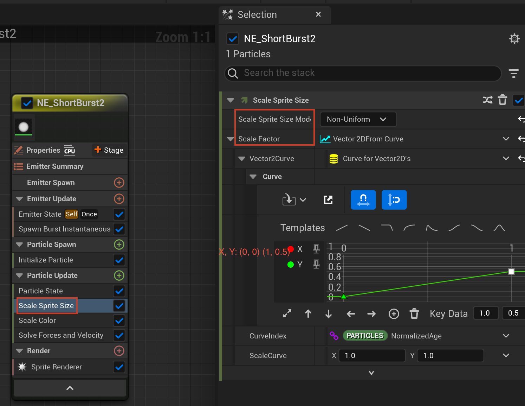
Task: Apply the bell-shaped last curve template
Action: [x=499, y=228]
